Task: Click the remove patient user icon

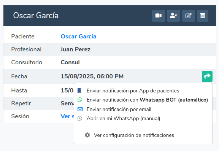Action: point(173,16)
